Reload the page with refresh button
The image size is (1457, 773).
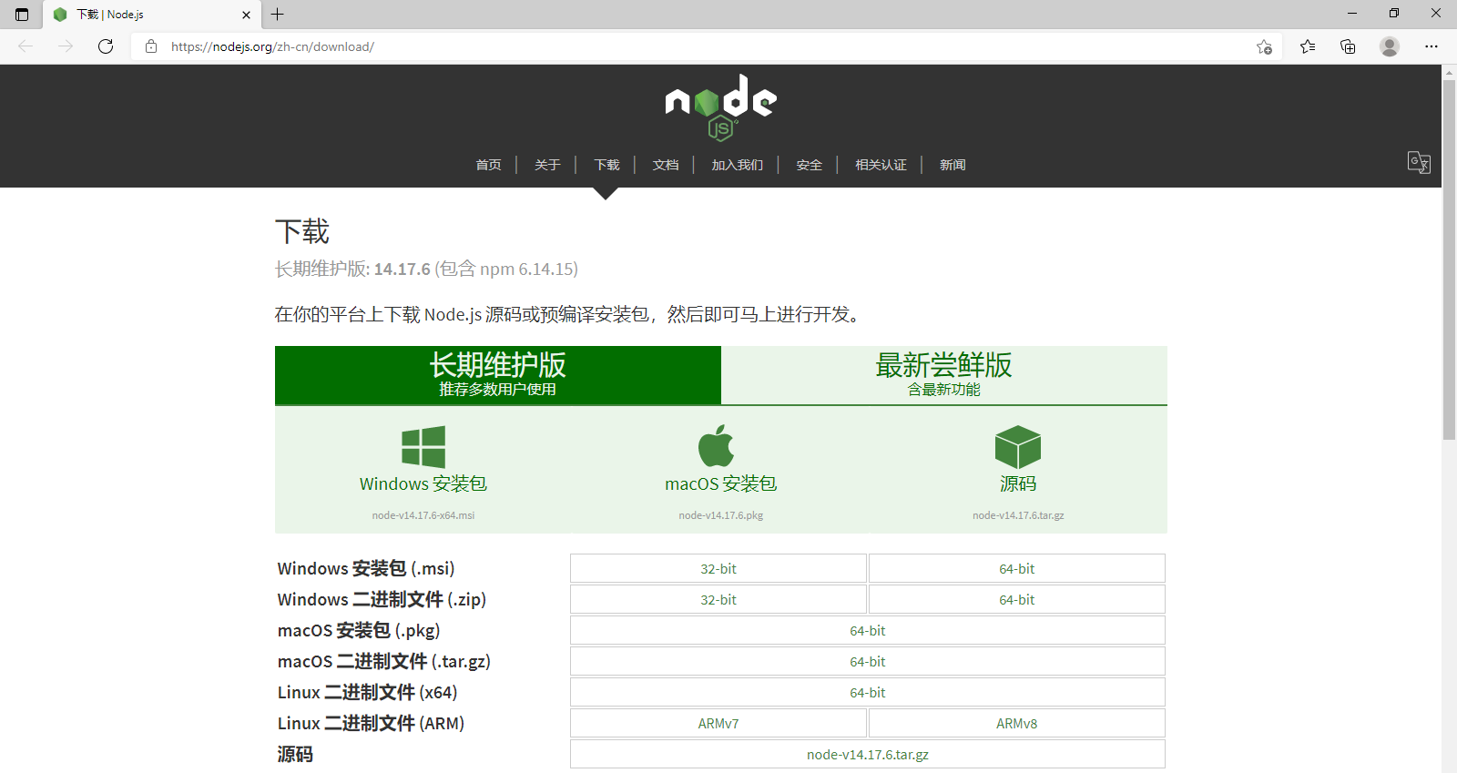click(x=106, y=46)
